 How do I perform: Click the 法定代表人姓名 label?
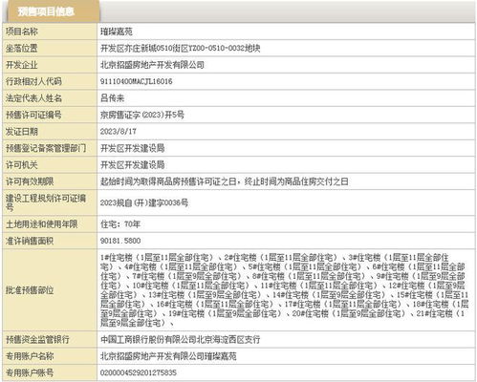[33, 98]
